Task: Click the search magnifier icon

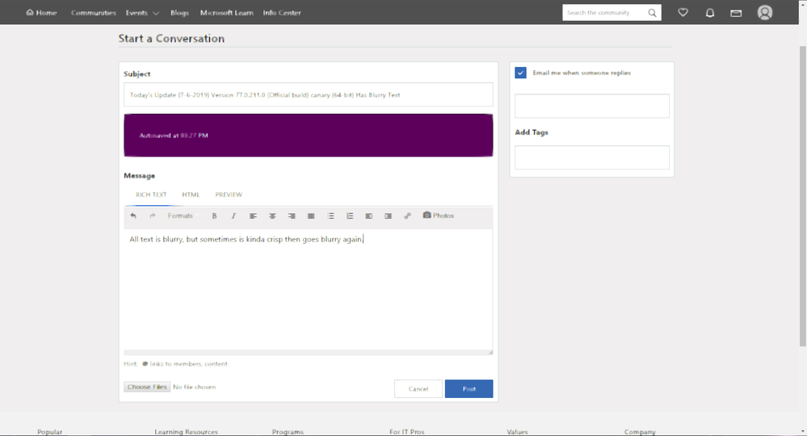Action: [x=652, y=13]
